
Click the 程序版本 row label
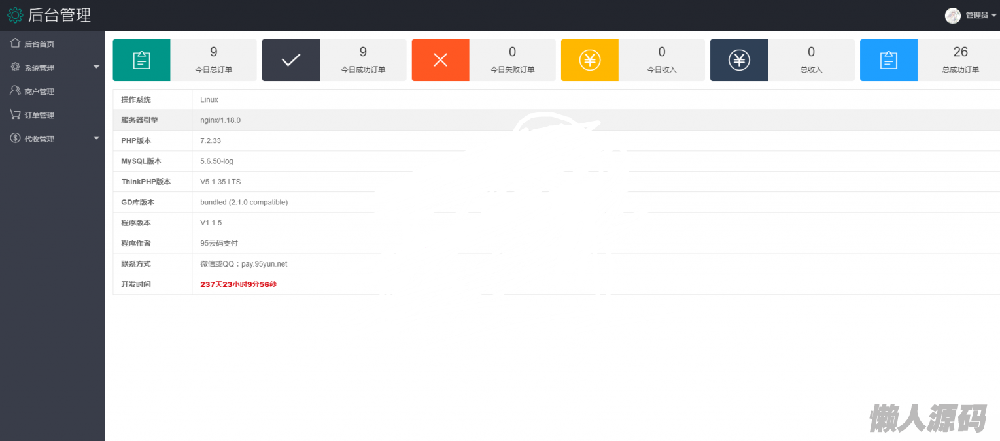[136, 223]
